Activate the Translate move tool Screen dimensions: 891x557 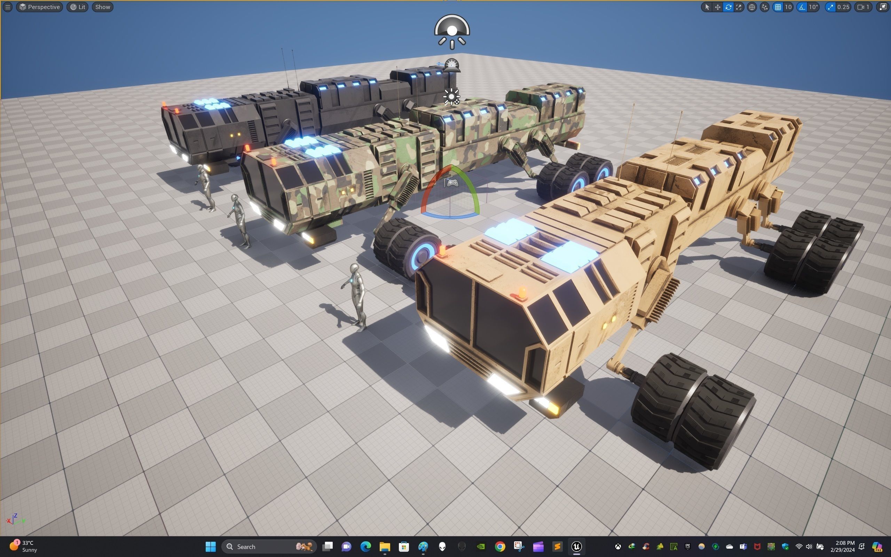pyautogui.click(x=718, y=7)
